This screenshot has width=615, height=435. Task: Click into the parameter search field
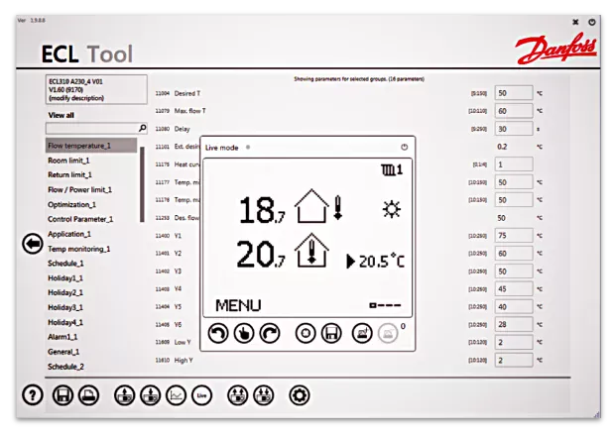click(92, 128)
